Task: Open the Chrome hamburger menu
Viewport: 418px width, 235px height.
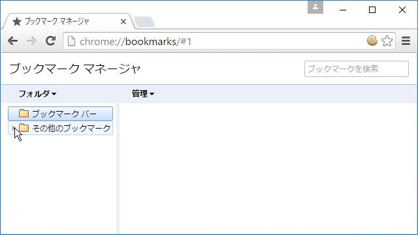Action: point(406,40)
